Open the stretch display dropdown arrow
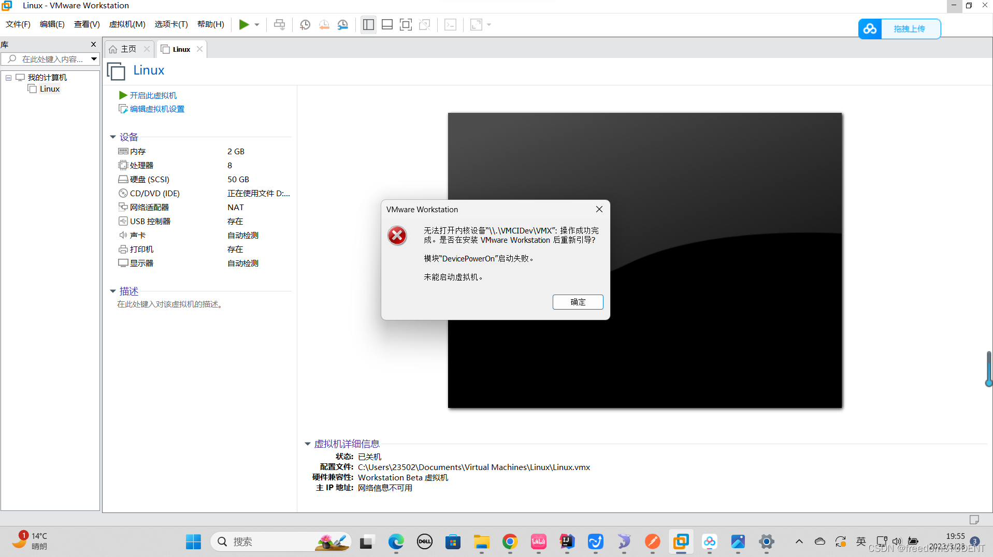Image resolution: width=993 pixels, height=557 pixels. tap(489, 24)
